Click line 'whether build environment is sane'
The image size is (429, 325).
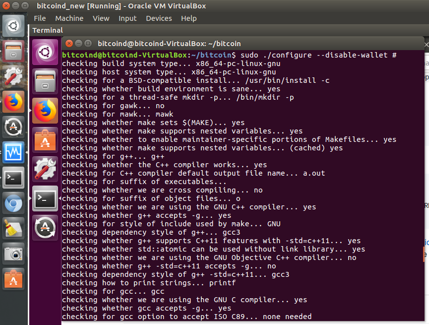coord(171,89)
